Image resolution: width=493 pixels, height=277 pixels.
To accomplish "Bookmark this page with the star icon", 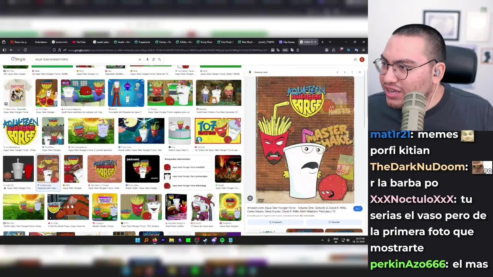I will [x=298, y=50].
